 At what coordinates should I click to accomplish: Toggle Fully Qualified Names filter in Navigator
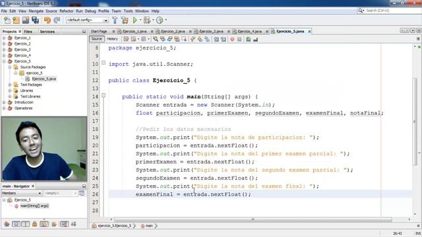click(x=54, y=224)
